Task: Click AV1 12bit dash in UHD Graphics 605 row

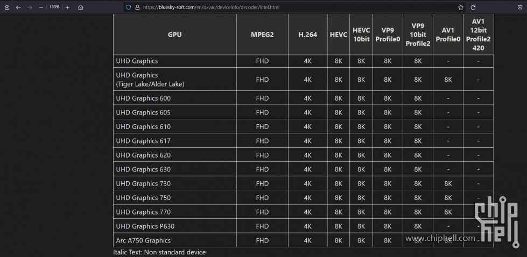Action: (478, 112)
